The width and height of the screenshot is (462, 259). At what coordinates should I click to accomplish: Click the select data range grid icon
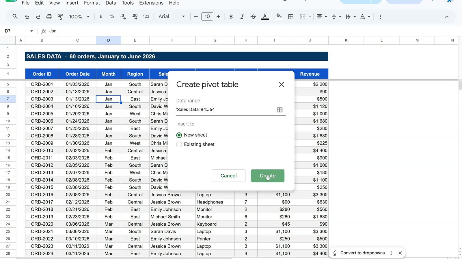pos(280,110)
